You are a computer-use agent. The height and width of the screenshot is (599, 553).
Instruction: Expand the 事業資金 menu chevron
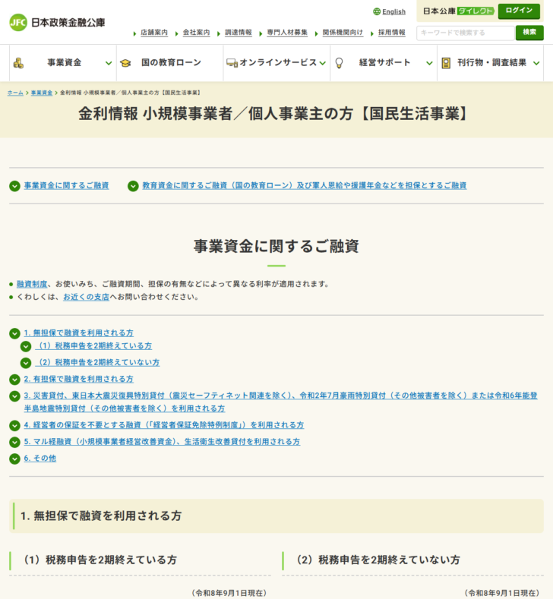(109, 64)
